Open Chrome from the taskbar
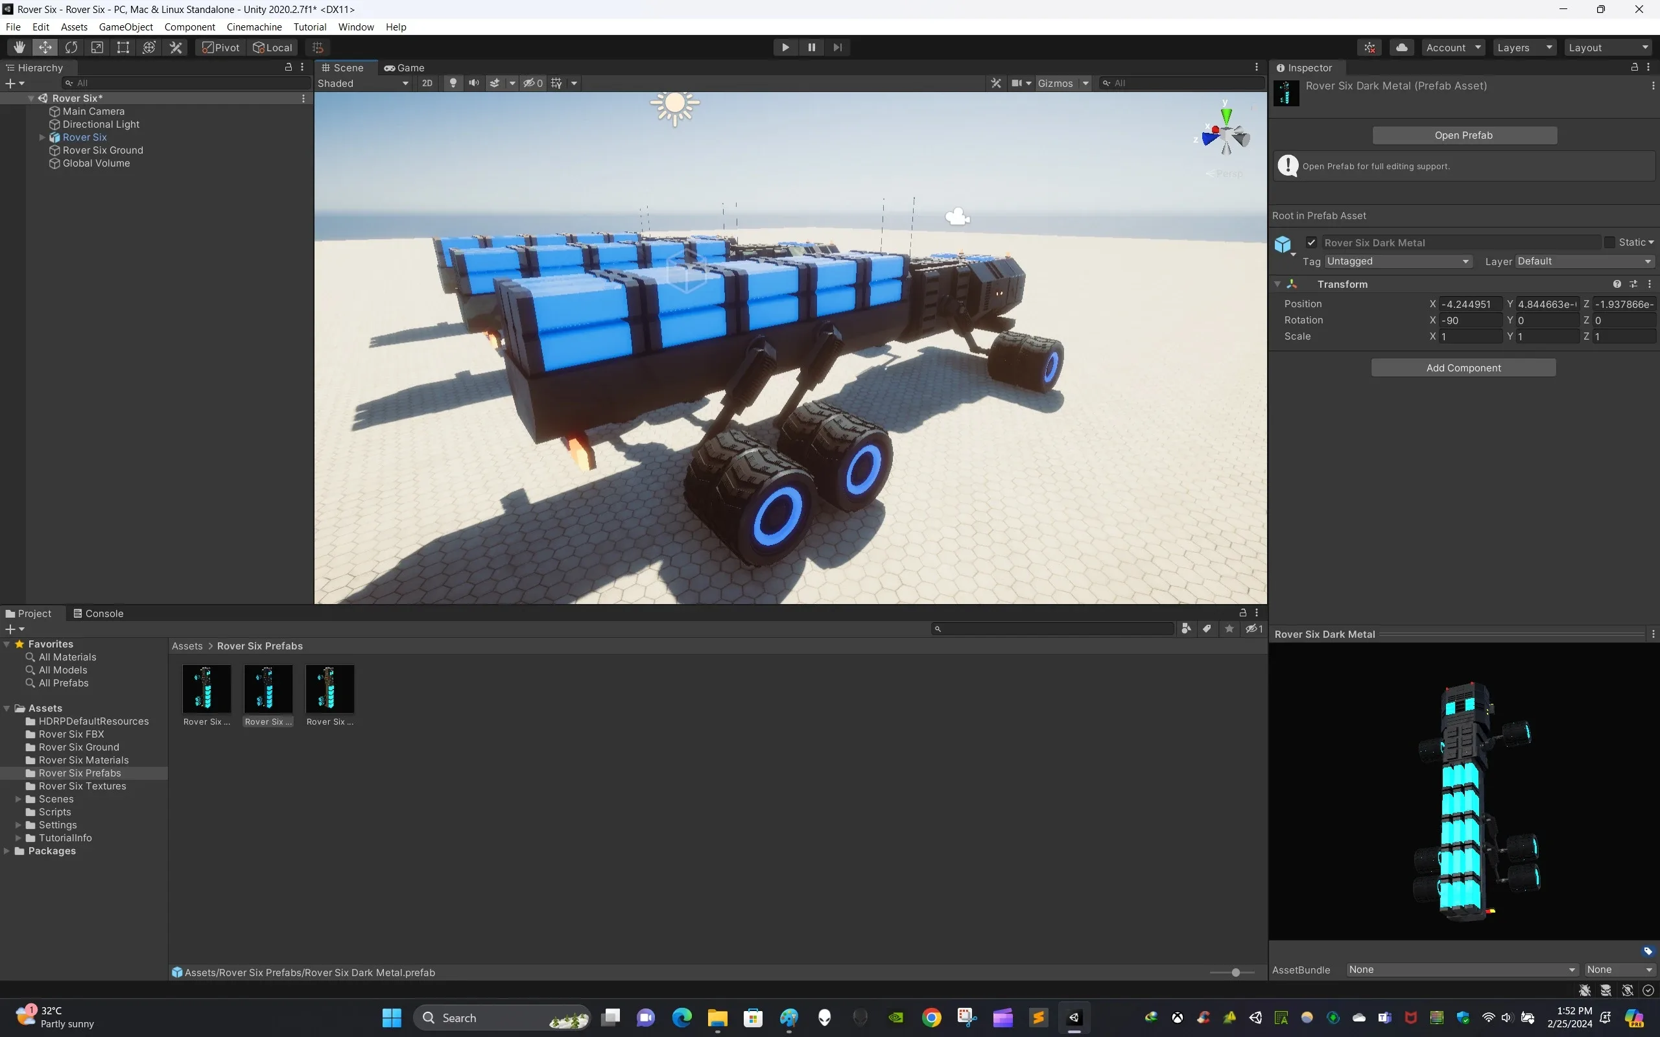The height and width of the screenshot is (1037, 1660). coord(932,1018)
